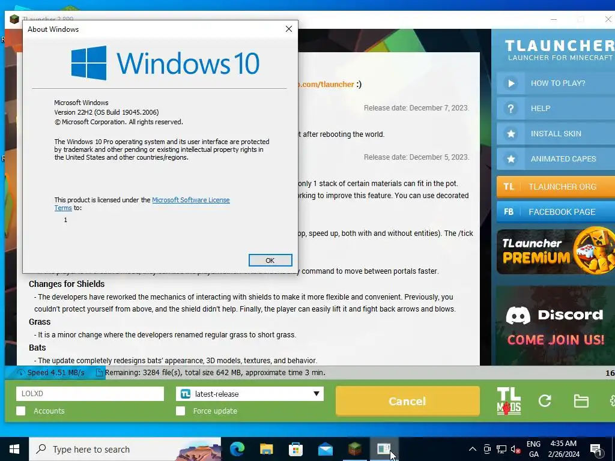Viewport: 615px width, 461px height.
Task: Open the network tray icon
Action: point(501,449)
